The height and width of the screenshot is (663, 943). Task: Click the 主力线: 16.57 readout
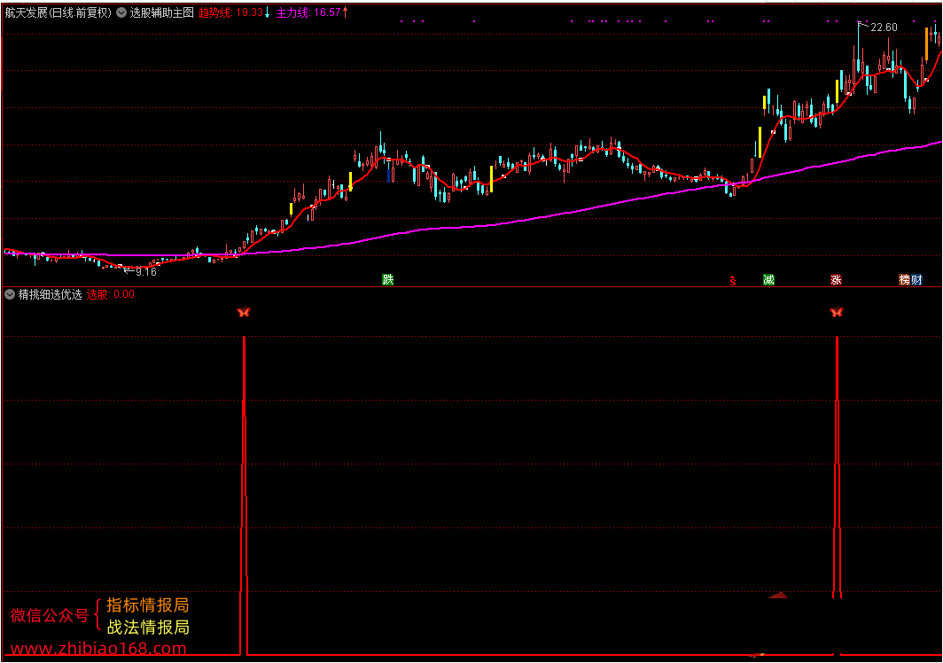(x=308, y=12)
